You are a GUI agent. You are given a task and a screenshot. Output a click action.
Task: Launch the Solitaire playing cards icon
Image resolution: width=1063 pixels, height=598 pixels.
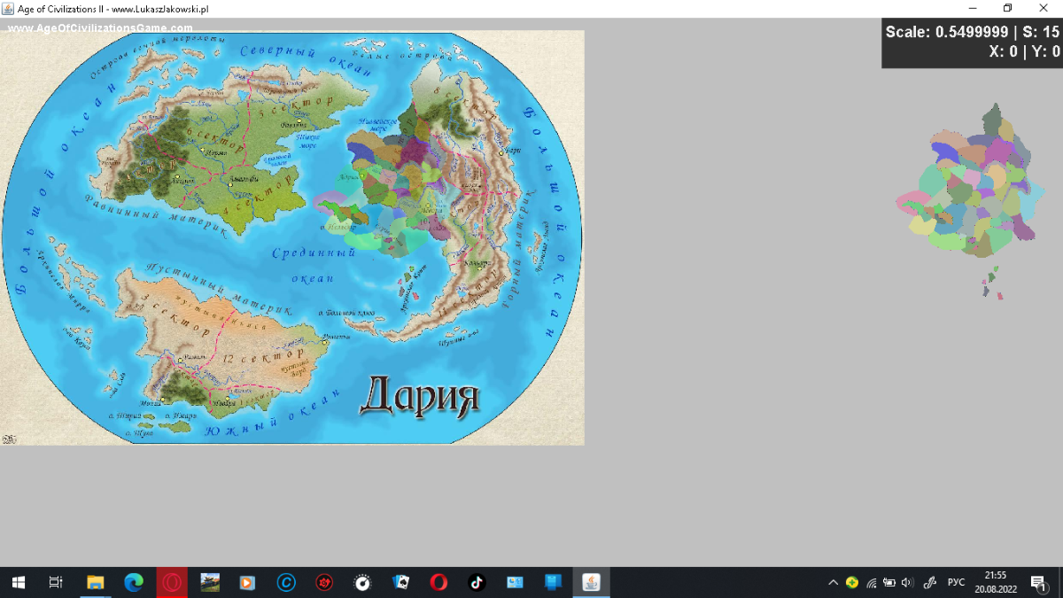[x=400, y=582]
